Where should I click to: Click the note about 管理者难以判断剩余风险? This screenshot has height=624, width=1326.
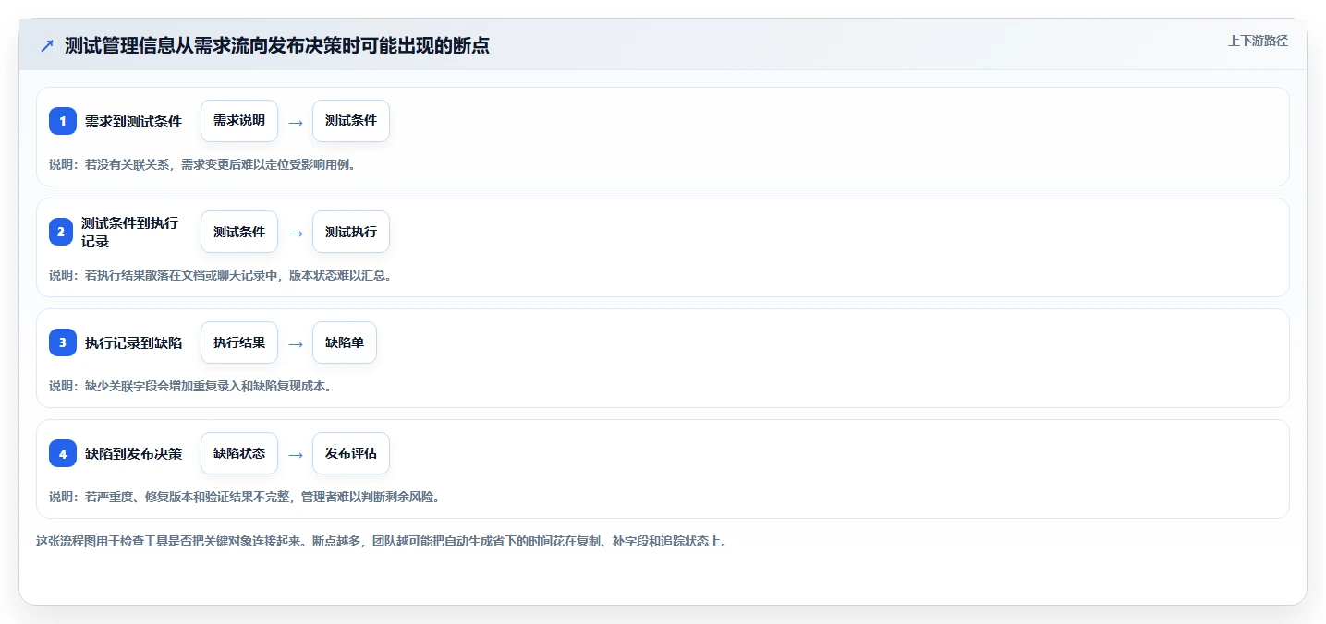[x=245, y=497]
